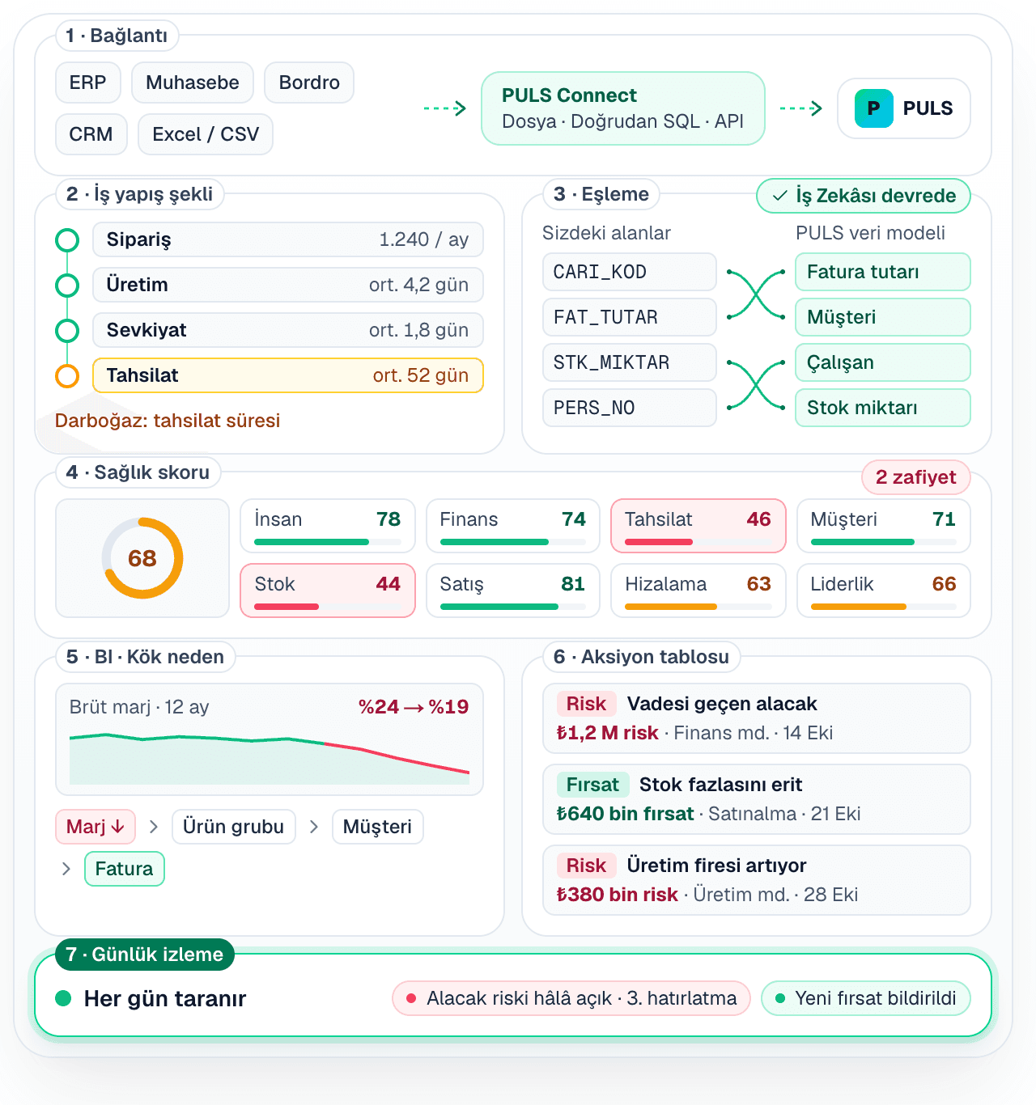Open the Müşteri breadcrumb chip
The width and height of the screenshot is (1036, 1105).
(x=378, y=827)
